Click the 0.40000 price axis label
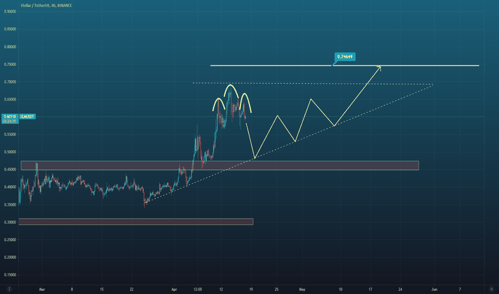 click(10, 187)
